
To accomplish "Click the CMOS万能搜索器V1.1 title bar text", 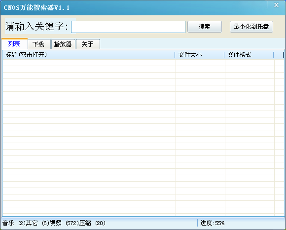I will point(36,8).
